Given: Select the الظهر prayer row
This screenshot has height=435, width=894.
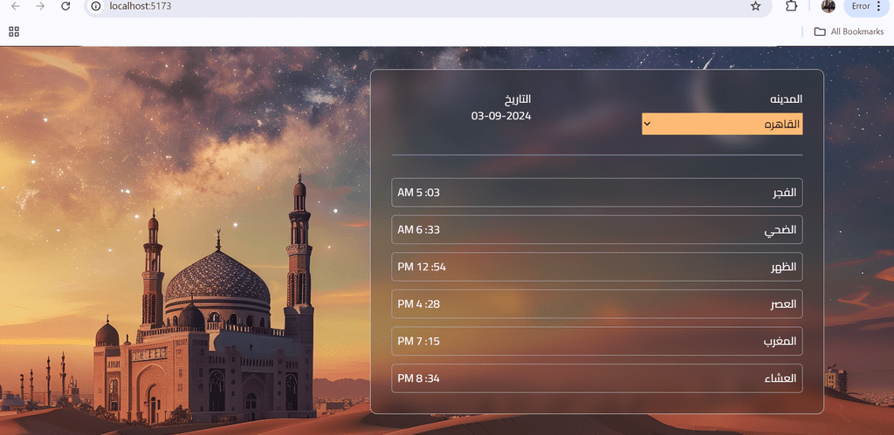Looking at the screenshot, I should (597, 267).
